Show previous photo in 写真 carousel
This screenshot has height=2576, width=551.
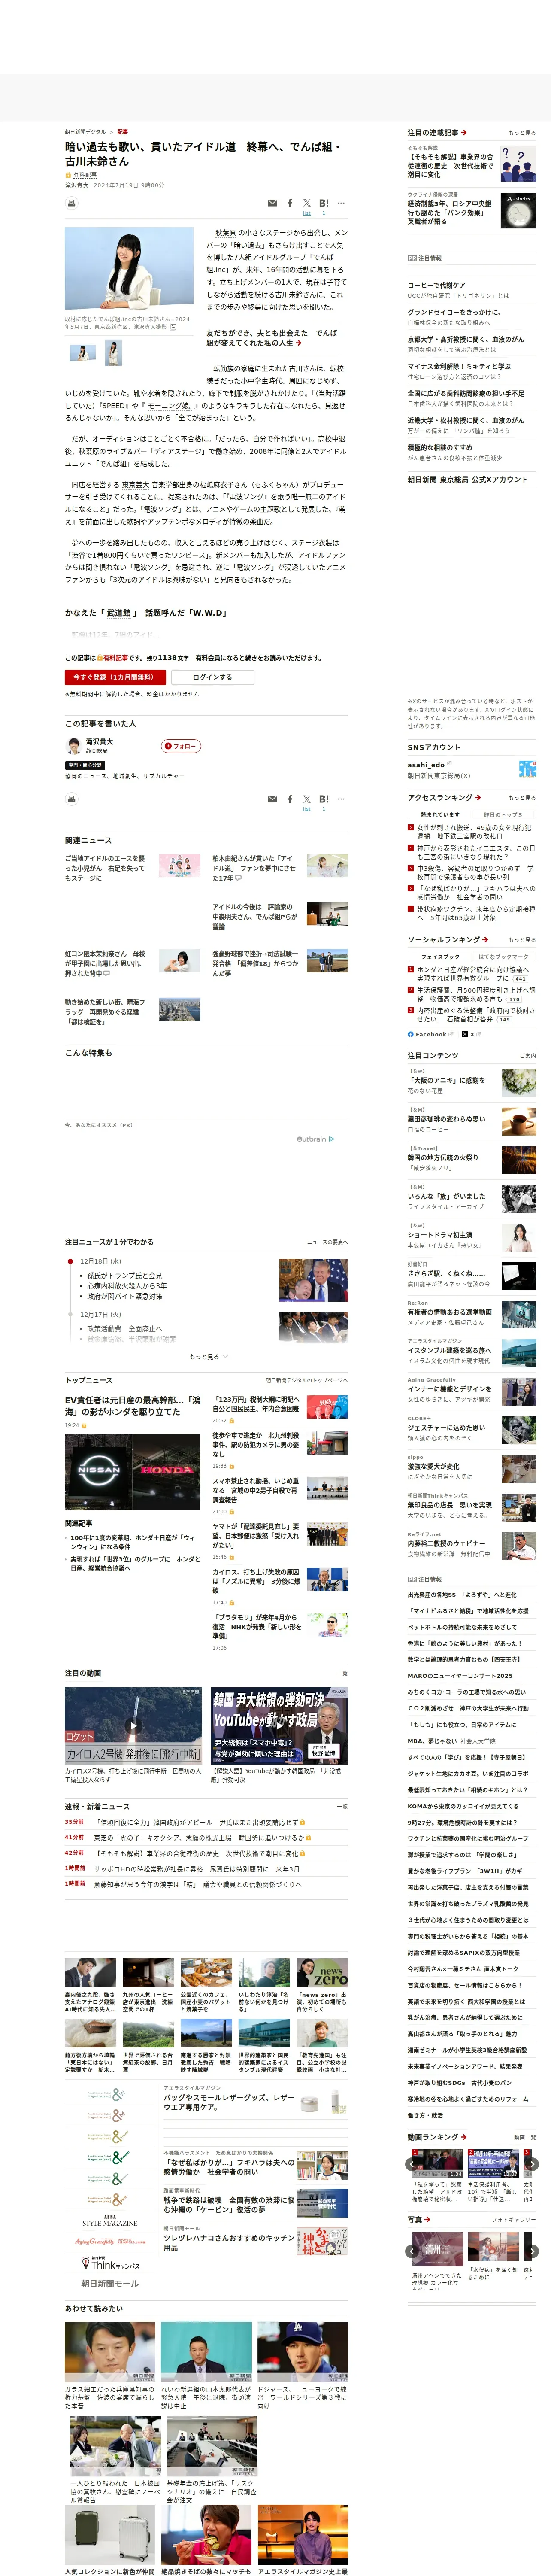click(x=412, y=2252)
